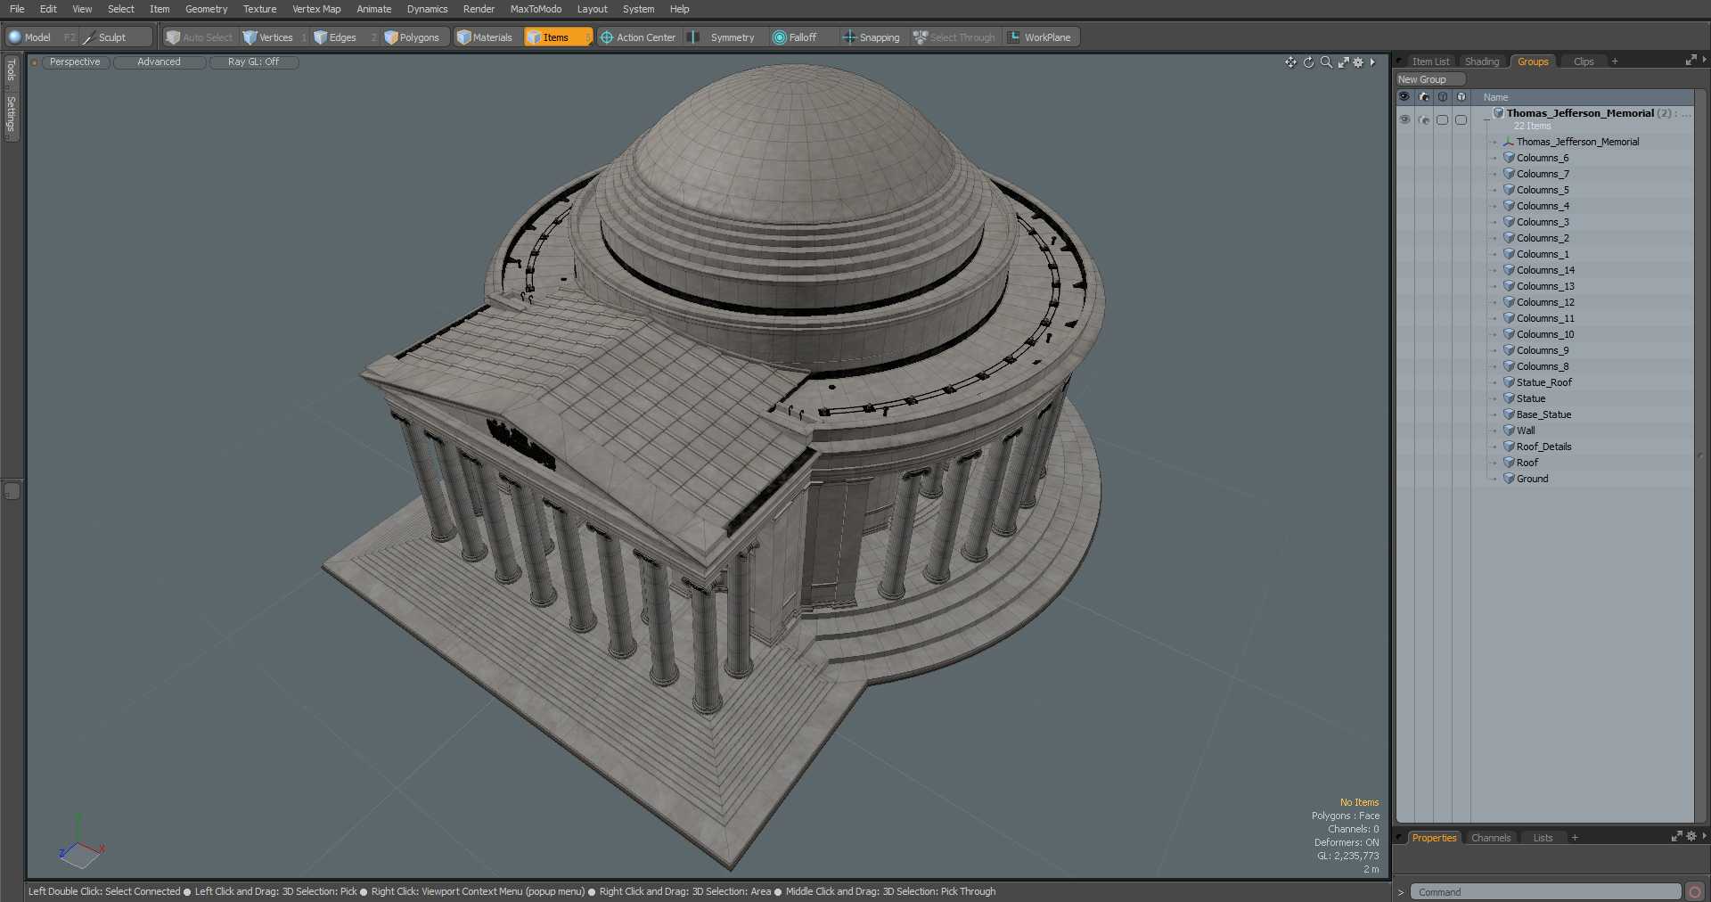The image size is (1711, 902).
Task: Click the Roof mesh icon
Action: (x=1509, y=463)
